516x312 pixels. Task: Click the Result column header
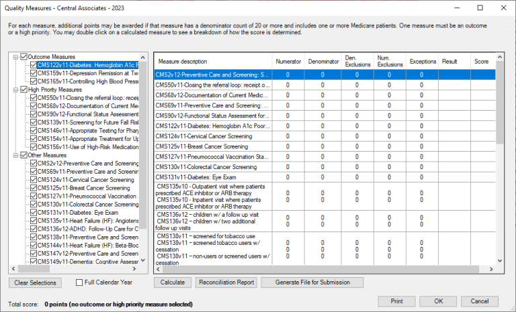point(454,62)
